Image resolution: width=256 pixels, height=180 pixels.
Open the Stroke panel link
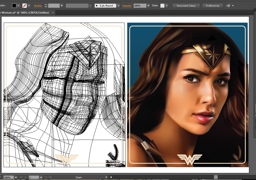[x=38, y=6]
